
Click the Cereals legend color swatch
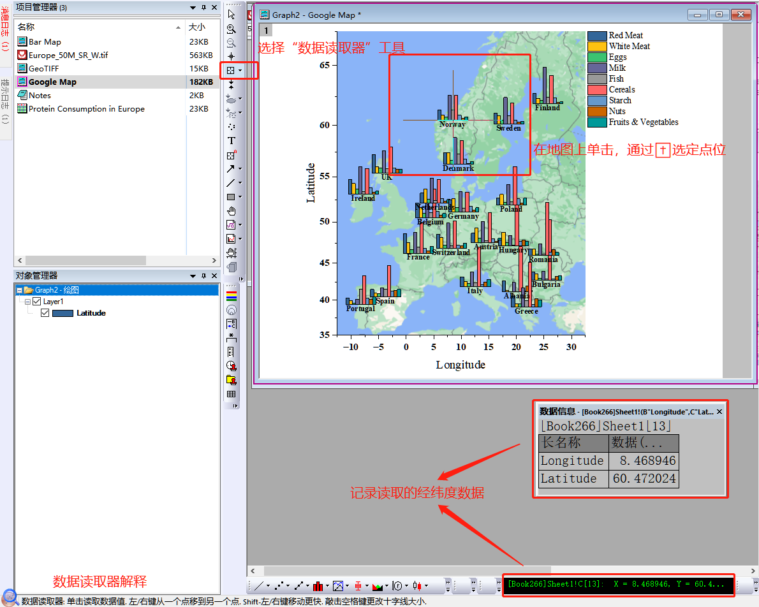[x=597, y=89]
